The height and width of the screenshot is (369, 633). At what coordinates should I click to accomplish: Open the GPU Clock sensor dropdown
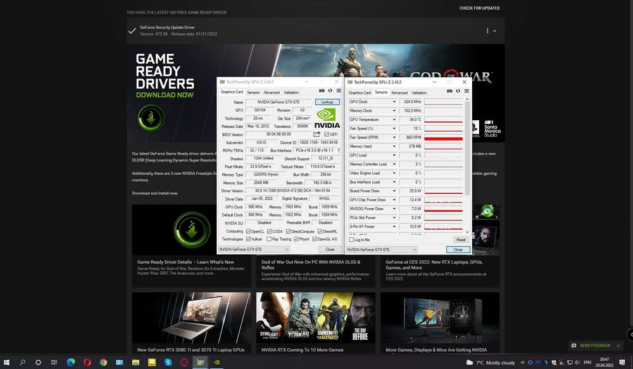point(394,102)
